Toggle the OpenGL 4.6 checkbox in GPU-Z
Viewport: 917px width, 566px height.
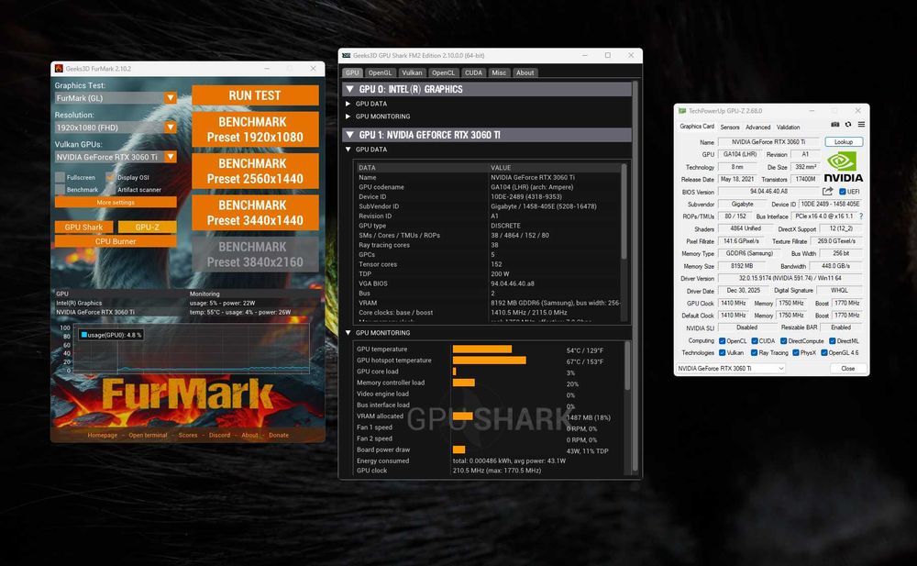click(x=824, y=353)
